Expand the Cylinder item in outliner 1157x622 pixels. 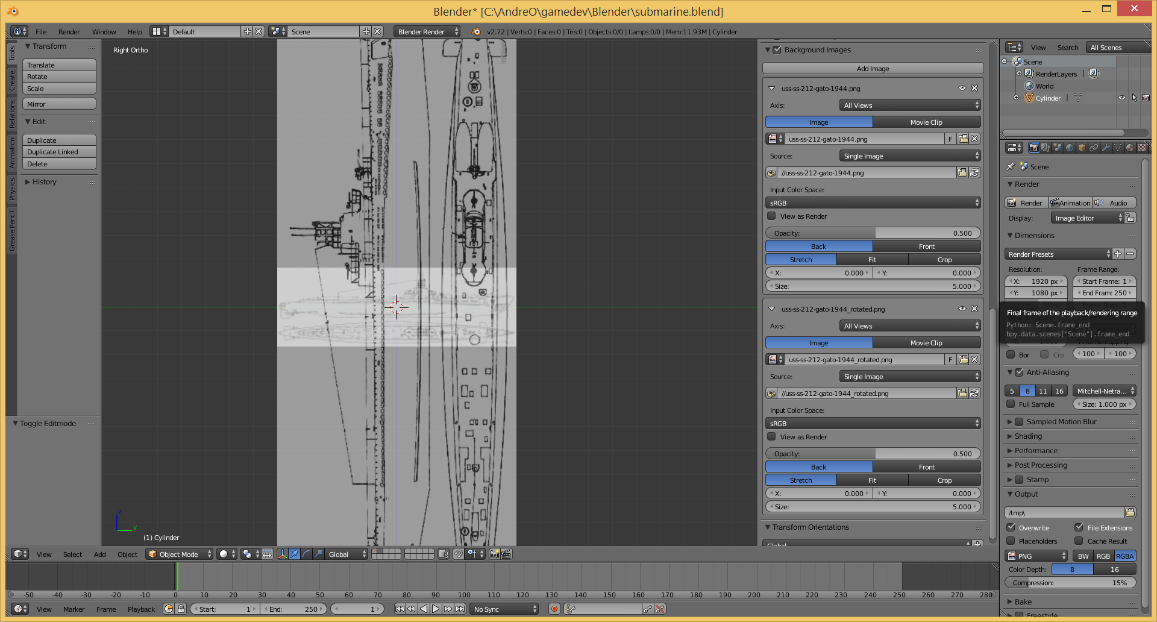(1016, 98)
